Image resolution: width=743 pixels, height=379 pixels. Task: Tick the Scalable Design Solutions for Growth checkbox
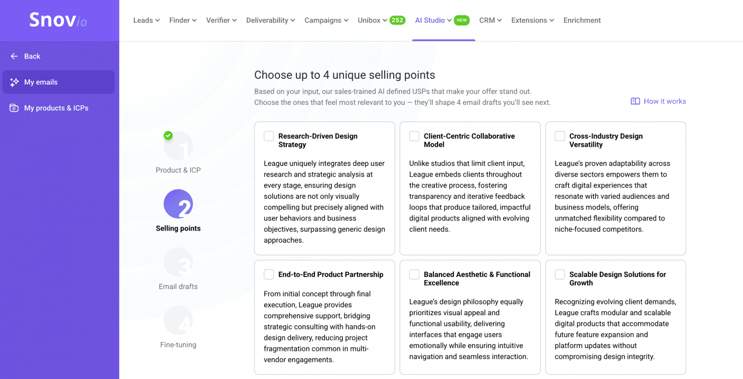[560, 275]
